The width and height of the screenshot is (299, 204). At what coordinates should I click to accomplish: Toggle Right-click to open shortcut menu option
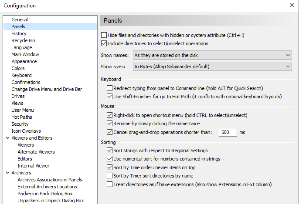(x=110, y=115)
